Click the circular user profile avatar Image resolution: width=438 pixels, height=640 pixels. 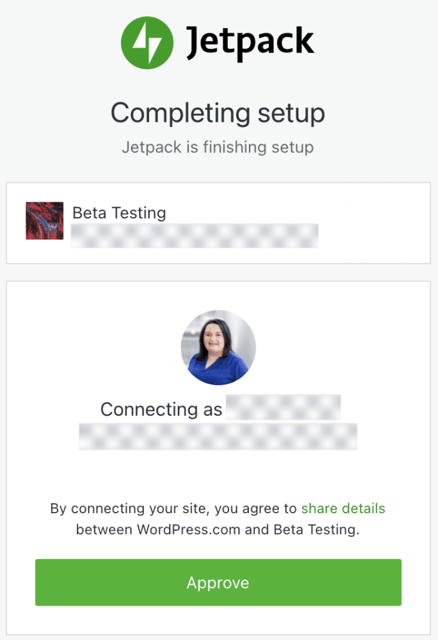click(x=218, y=347)
